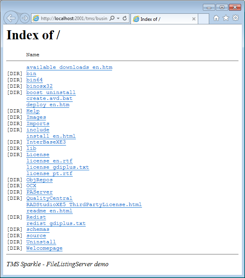Click the browser Back arrow button
This screenshot has width=245, height=278.
point(11,18)
